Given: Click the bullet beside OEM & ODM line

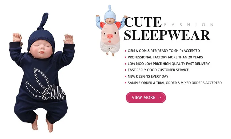Looking at the screenshot, I should click(x=126, y=51).
